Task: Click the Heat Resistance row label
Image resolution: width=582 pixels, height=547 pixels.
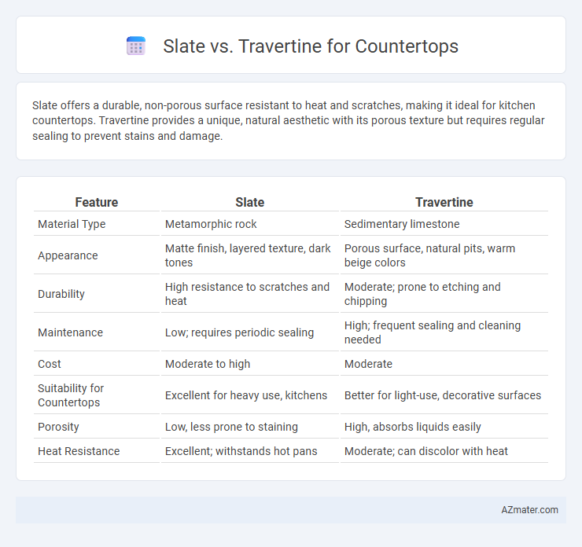Action: [79, 451]
